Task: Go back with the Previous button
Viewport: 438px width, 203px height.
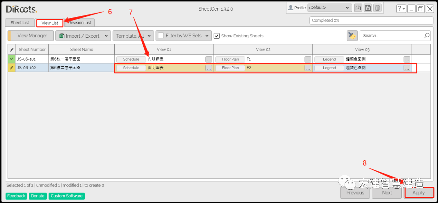Action: pyautogui.click(x=355, y=193)
